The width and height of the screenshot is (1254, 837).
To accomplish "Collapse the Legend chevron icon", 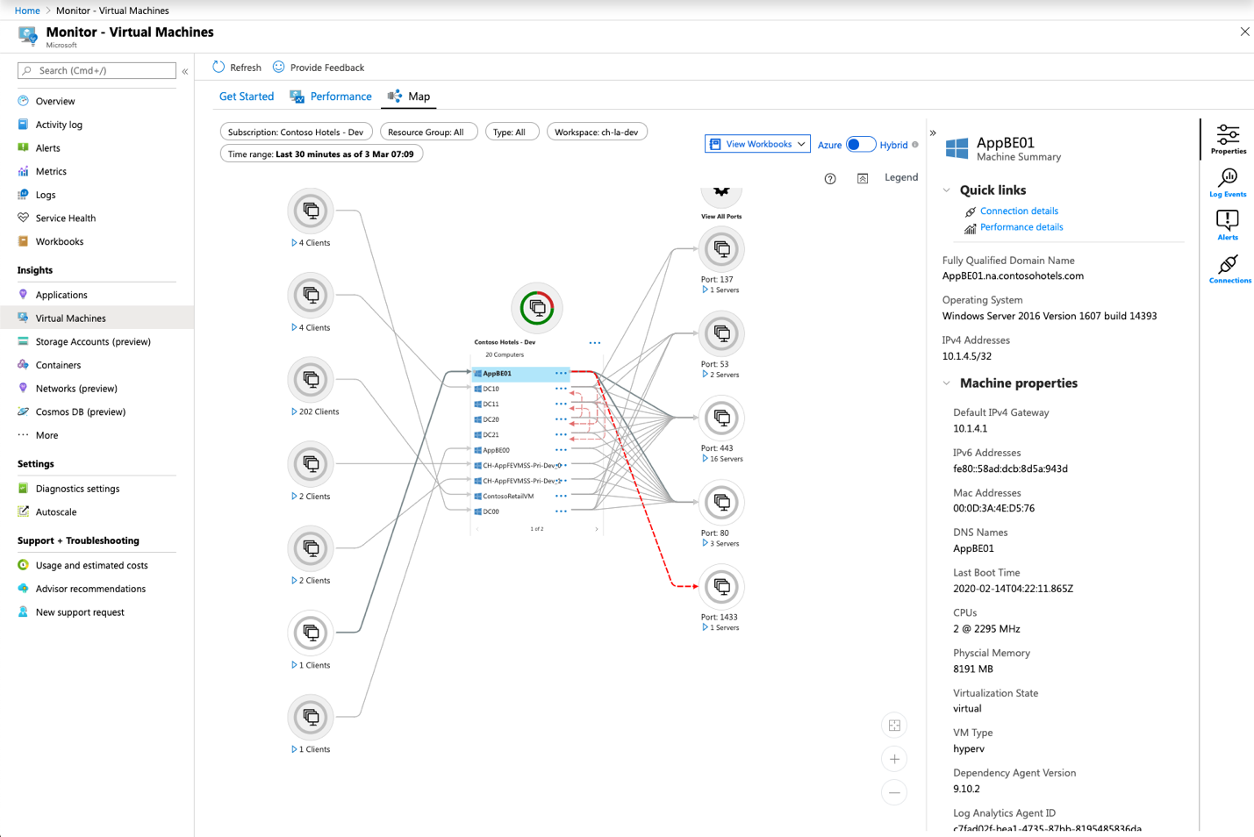I will (x=863, y=178).
